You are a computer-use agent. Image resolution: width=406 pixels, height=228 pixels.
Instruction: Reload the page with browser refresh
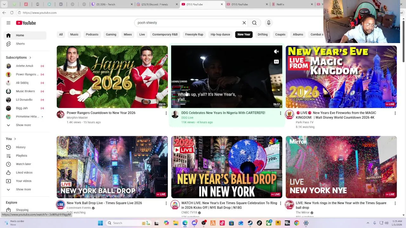[x=12, y=13]
